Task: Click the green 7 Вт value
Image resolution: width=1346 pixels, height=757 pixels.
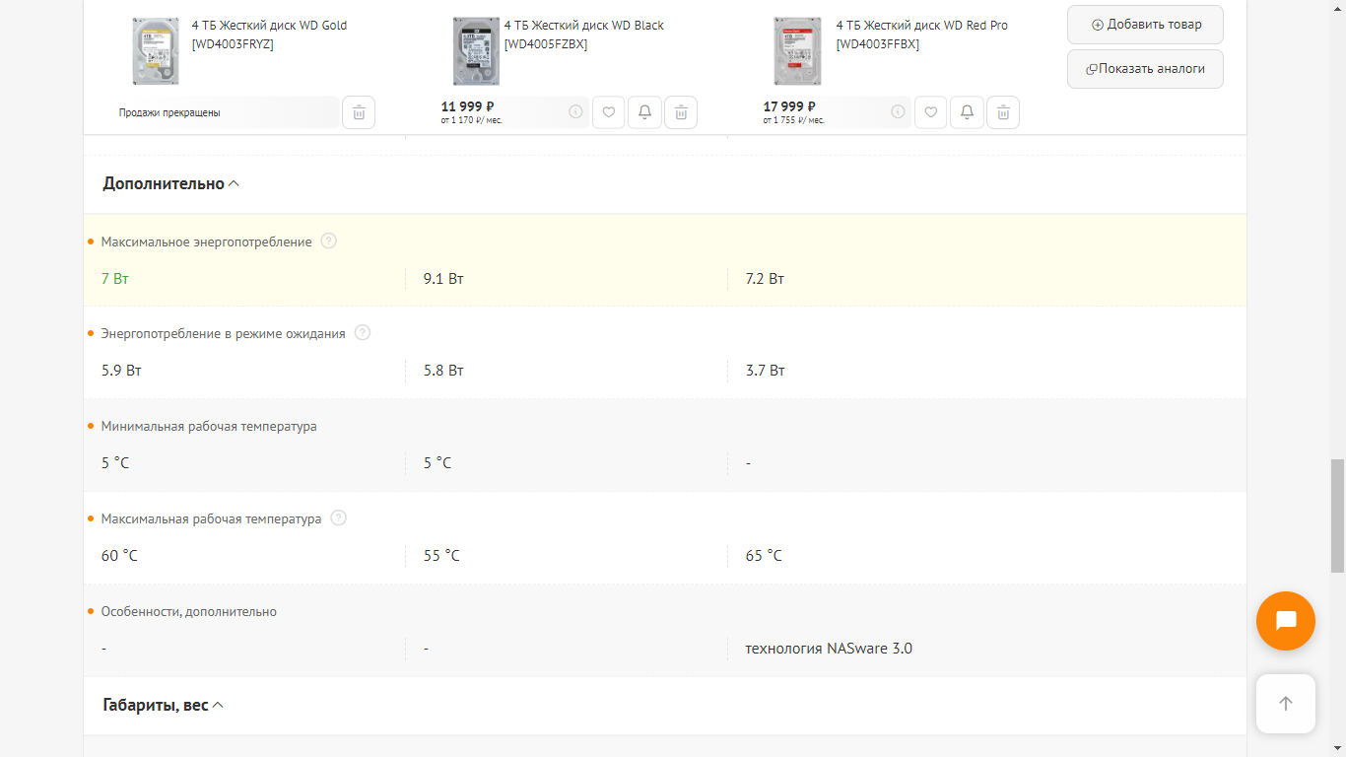Action: [115, 279]
